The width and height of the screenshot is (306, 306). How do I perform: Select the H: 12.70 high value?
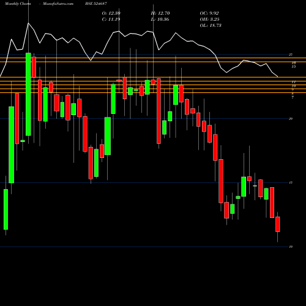click(160, 13)
